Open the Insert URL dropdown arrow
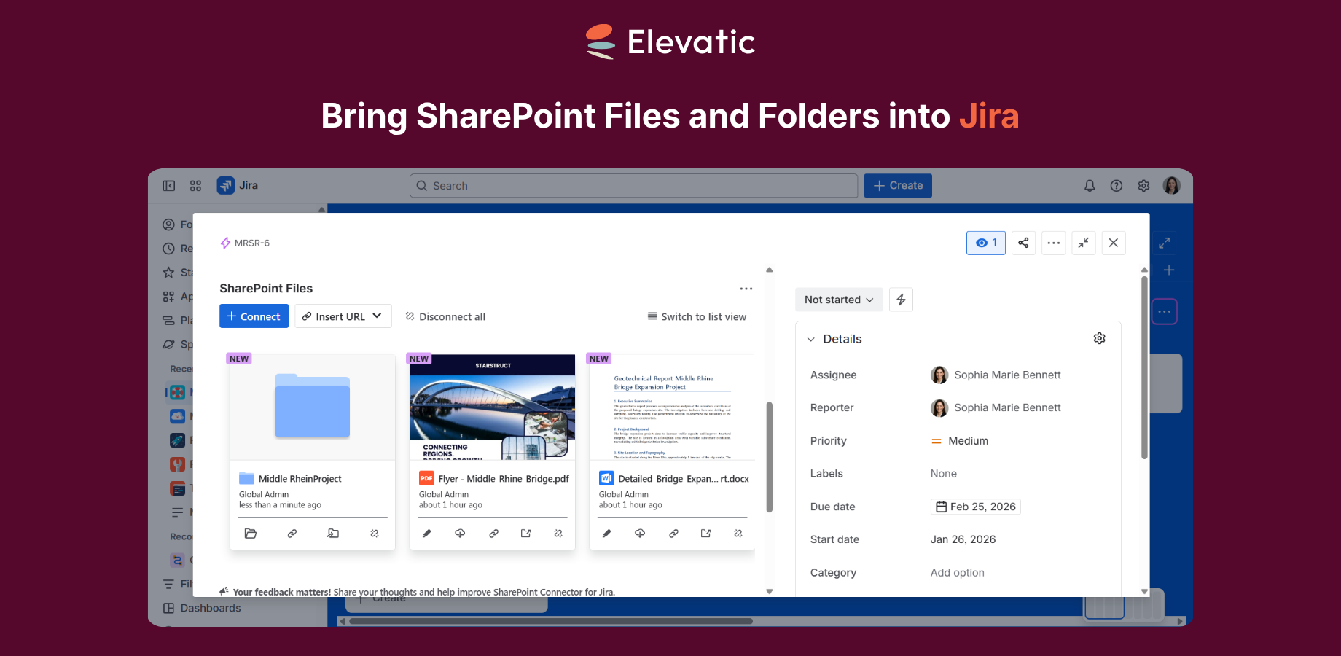Screen dimensions: 1341x656 click(x=377, y=316)
